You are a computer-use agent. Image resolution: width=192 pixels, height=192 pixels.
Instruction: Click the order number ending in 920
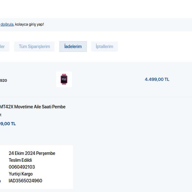(3, 80)
